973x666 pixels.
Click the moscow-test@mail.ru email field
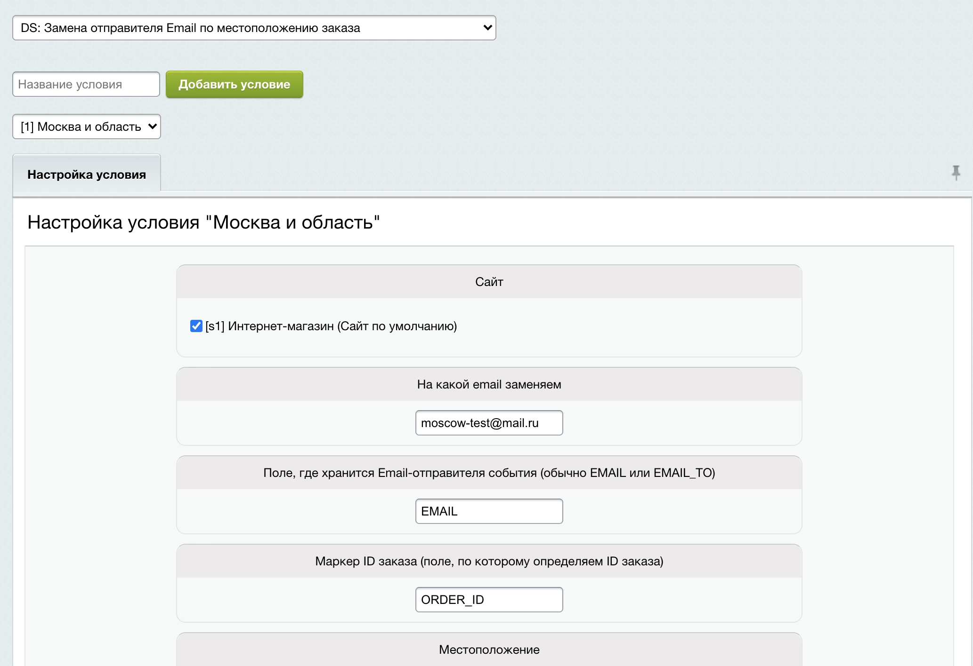click(489, 423)
